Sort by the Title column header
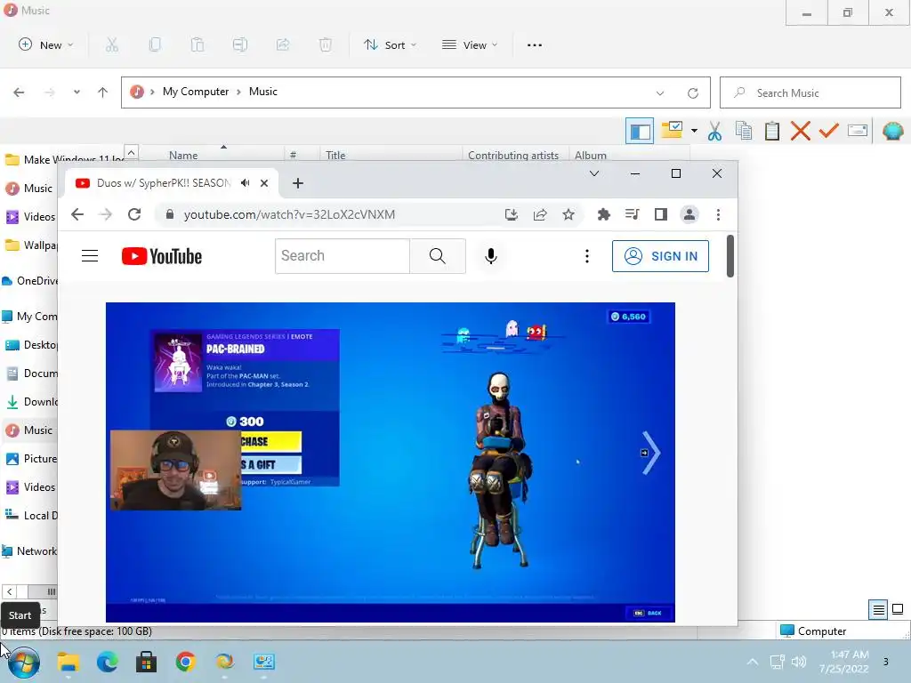911x683 pixels. (335, 155)
